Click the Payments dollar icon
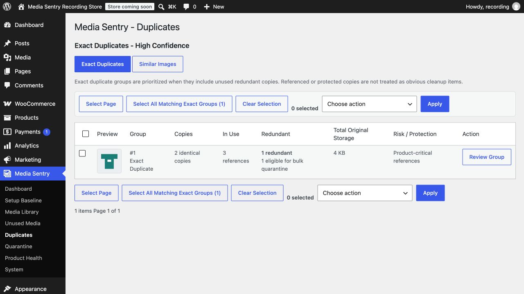This screenshot has height=294, width=524. pos(7,131)
